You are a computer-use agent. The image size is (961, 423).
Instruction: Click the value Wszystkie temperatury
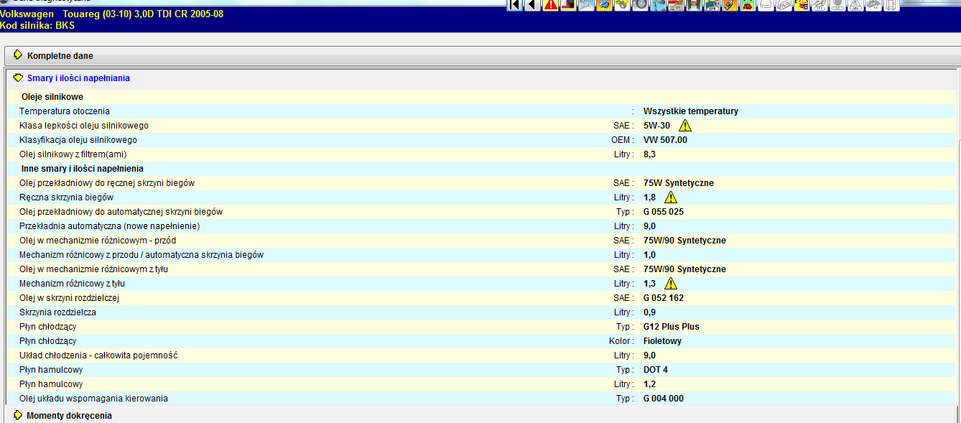pyautogui.click(x=691, y=111)
